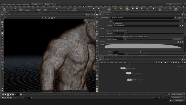Open the Guide Generation parameter tab
Image resolution: width=186 pixels, height=105 pixels.
click(109, 37)
